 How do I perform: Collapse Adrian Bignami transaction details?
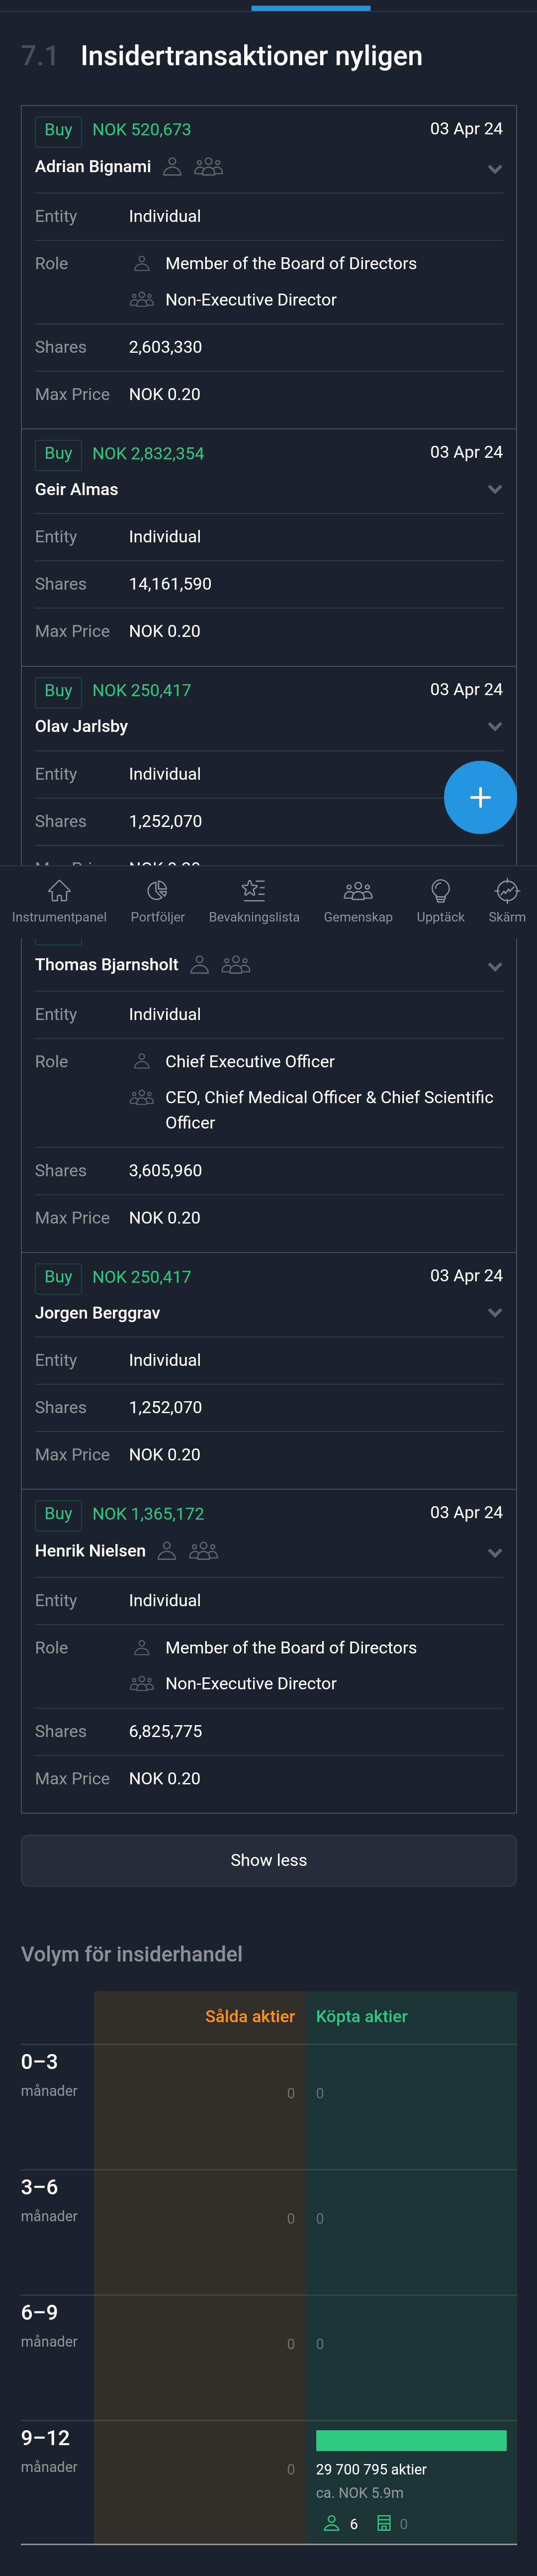pos(494,169)
